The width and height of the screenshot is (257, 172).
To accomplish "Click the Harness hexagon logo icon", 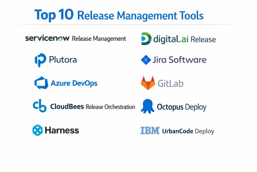I will 37,130.
